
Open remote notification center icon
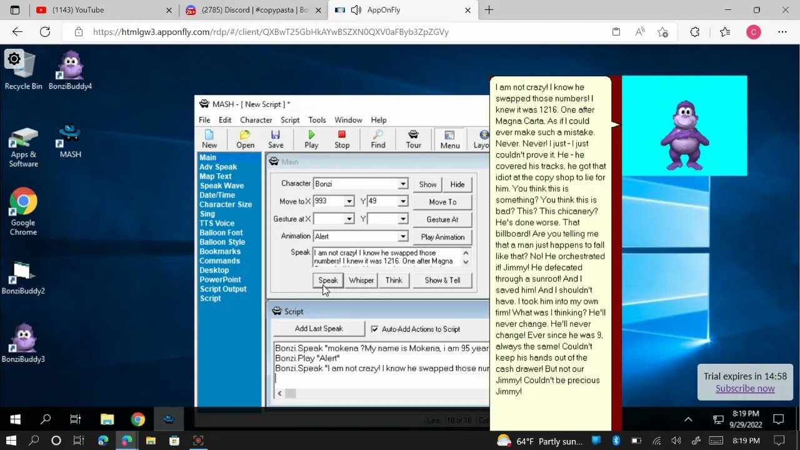778,419
